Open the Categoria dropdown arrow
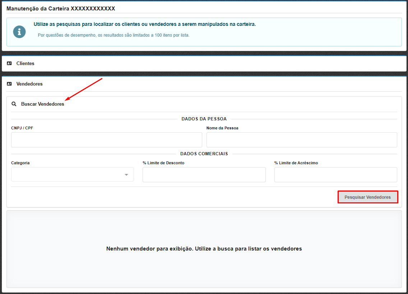Screen dimensions: 408x294 tap(126, 175)
